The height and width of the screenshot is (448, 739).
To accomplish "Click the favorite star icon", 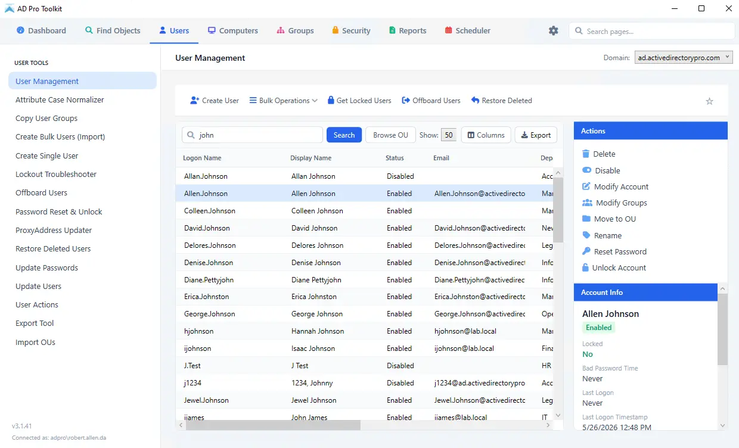I will [x=709, y=101].
